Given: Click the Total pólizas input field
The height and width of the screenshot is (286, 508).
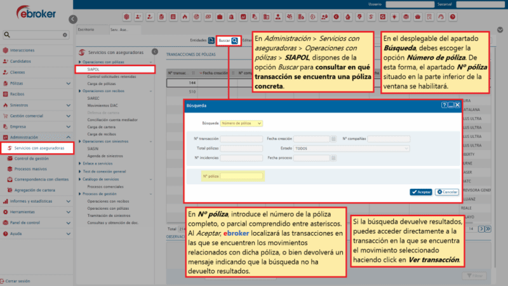Looking at the screenshot, I should click(x=241, y=148).
